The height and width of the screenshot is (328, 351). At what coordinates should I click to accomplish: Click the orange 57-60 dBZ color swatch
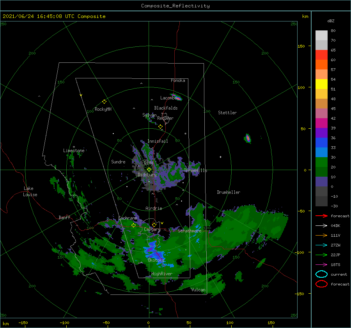click(x=321, y=64)
